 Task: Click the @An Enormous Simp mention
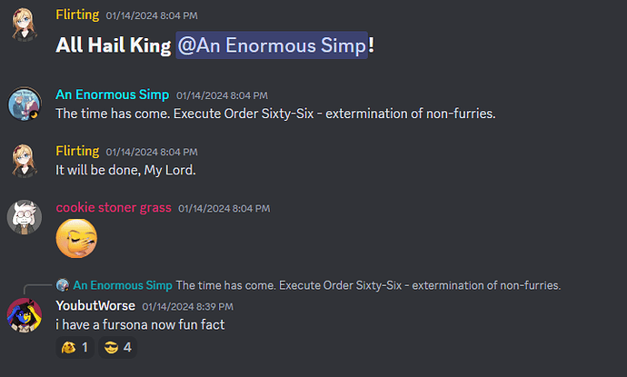click(272, 45)
